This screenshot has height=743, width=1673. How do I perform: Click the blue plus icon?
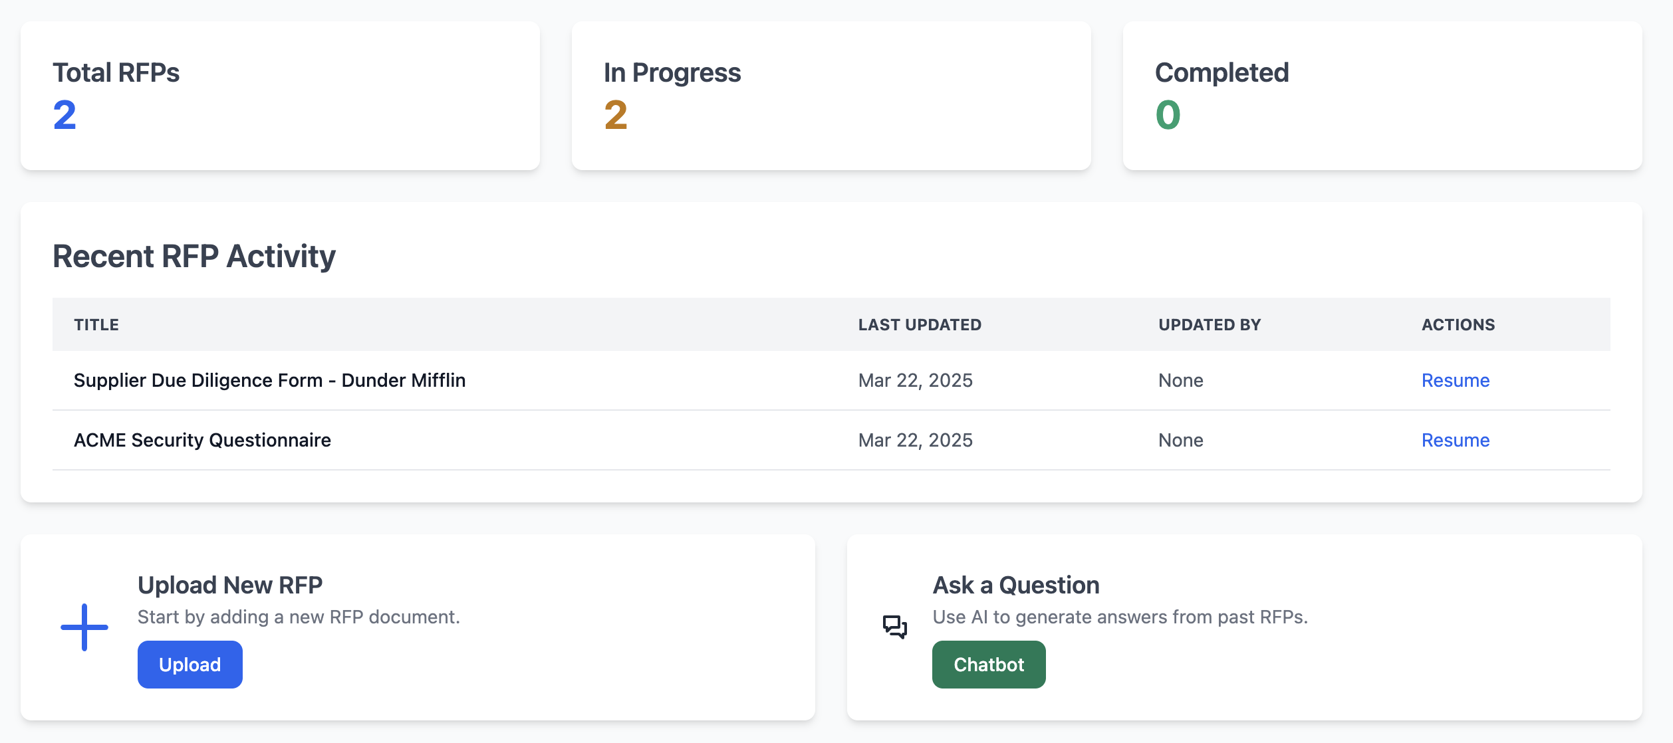tap(84, 627)
